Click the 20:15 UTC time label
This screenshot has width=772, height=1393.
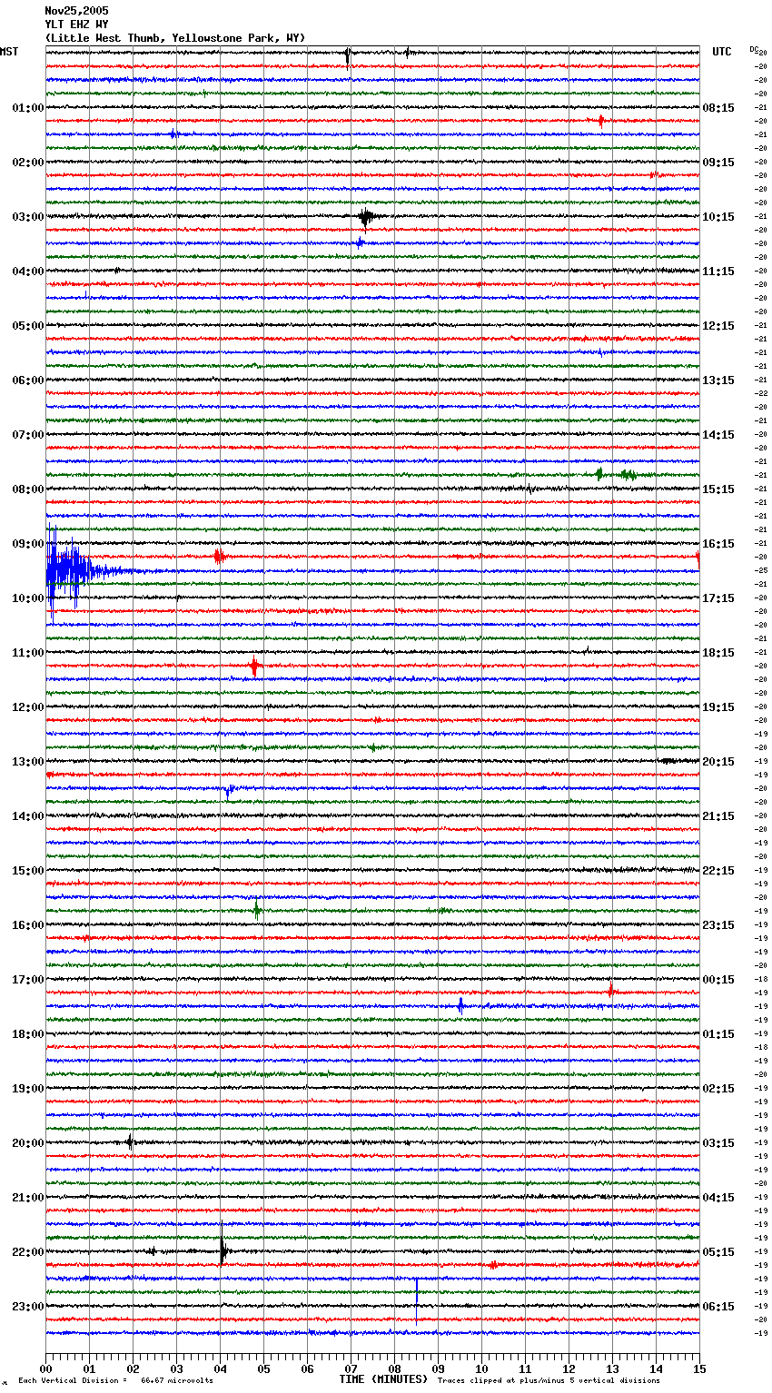click(x=718, y=762)
